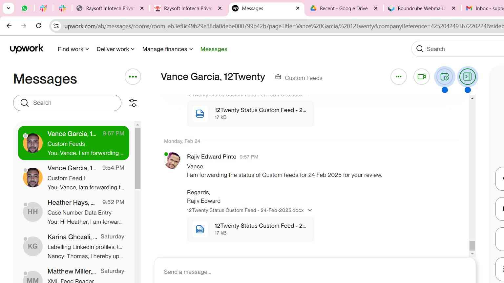Toggle the side panel icon
The height and width of the screenshot is (283, 504).
tap(468, 77)
